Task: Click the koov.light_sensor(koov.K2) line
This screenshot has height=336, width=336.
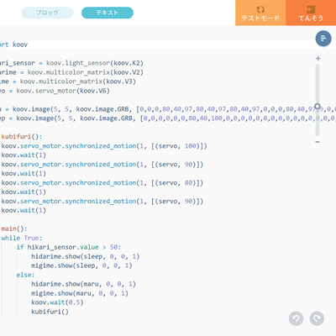Action: (x=71, y=63)
